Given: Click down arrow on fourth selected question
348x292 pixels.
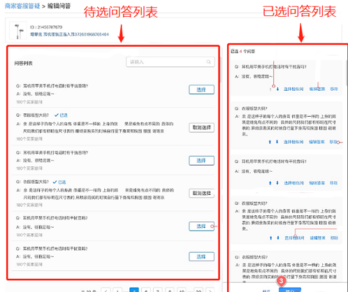Looking at the screenshot, I should (x=278, y=238).
